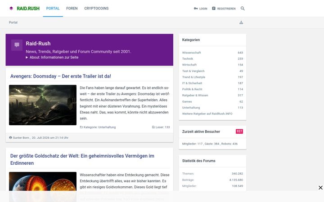
Task: Open the Avengers: Doomsday article title
Action: pyautogui.click(x=61, y=76)
